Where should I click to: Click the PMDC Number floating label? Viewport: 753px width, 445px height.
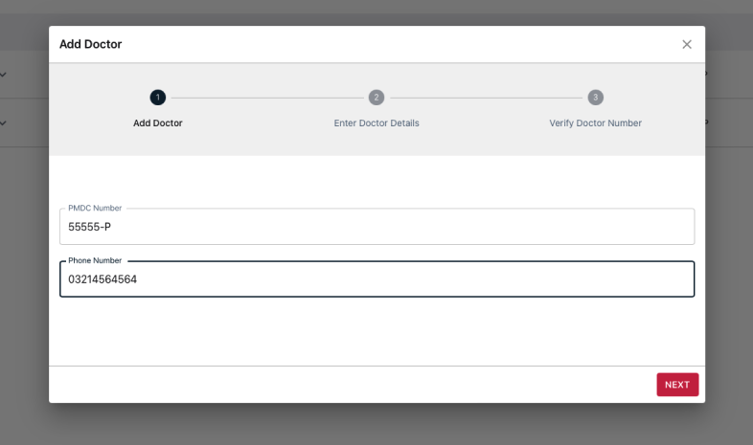coord(95,208)
